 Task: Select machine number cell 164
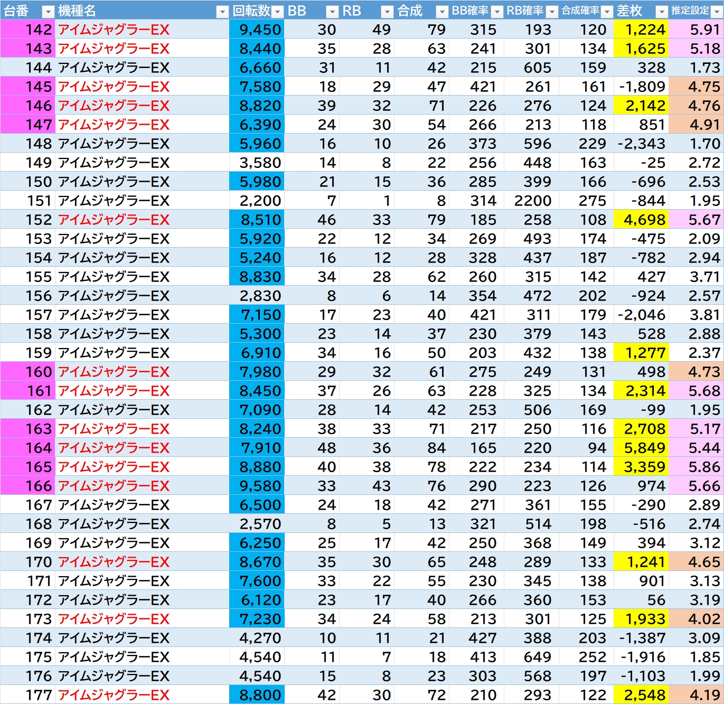tap(27, 448)
